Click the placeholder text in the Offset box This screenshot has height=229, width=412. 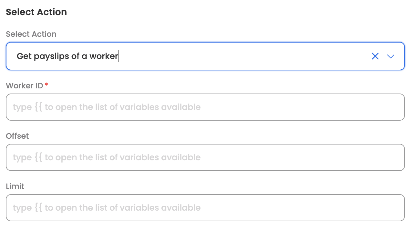[107, 157]
